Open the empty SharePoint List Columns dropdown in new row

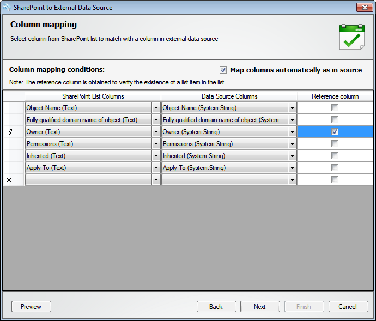tap(156, 180)
